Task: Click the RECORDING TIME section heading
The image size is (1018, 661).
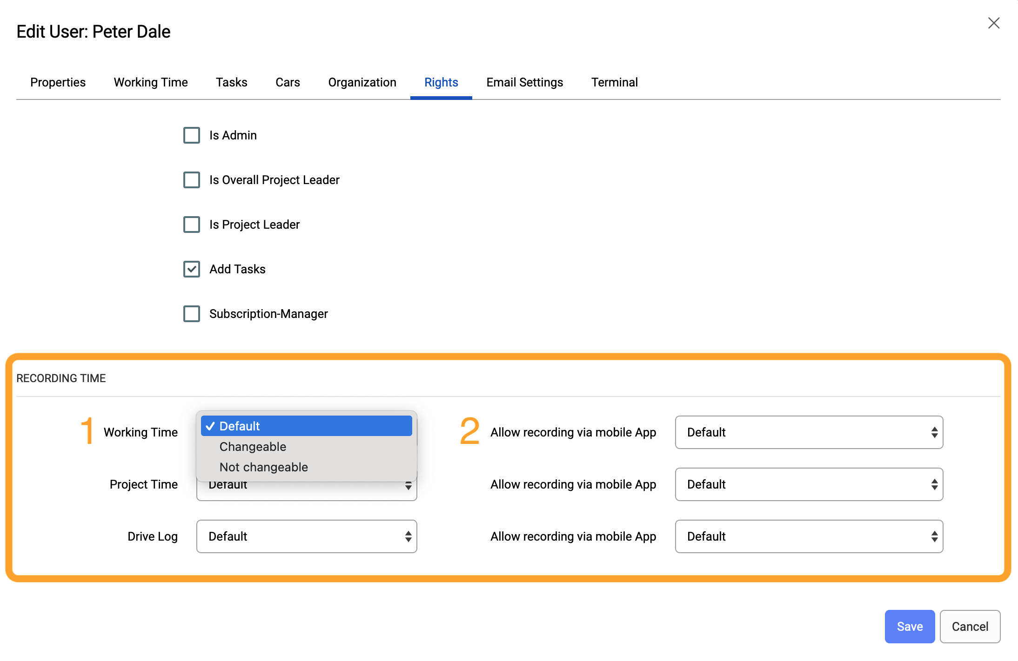Action: click(x=61, y=378)
